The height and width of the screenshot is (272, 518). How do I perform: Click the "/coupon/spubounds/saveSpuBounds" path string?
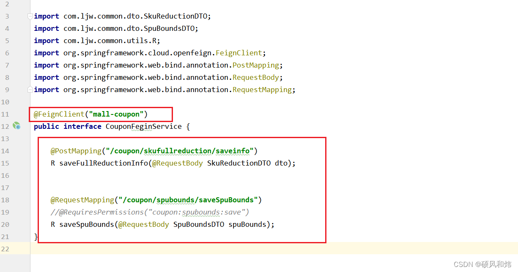[x=188, y=200]
